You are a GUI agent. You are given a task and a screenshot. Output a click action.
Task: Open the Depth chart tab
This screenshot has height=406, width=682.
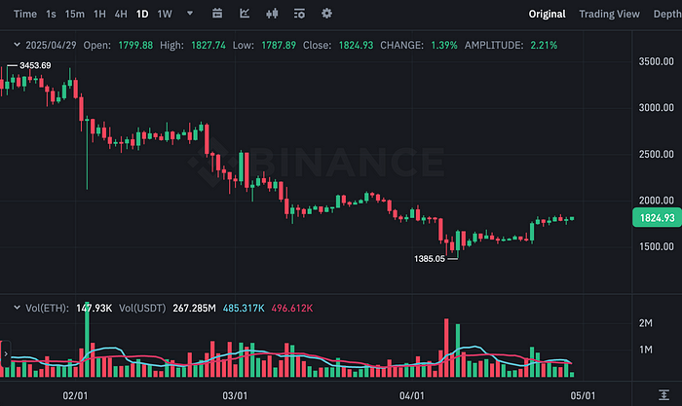(x=667, y=14)
